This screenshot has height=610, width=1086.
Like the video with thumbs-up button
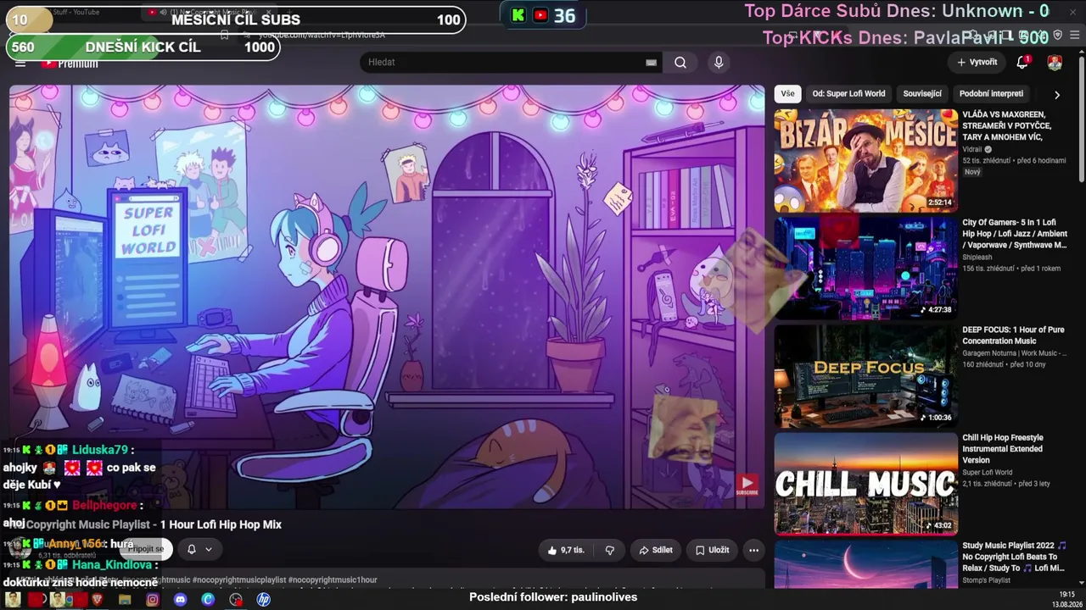(566, 550)
